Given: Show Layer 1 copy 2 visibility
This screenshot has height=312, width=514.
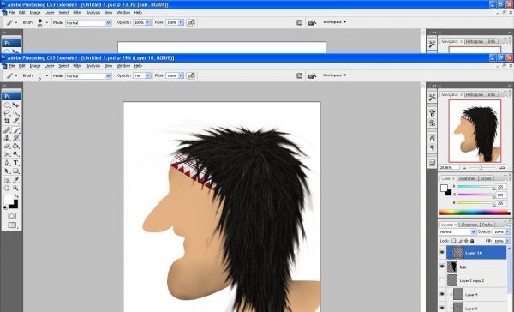Looking at the screenshot, I should 442,280.
